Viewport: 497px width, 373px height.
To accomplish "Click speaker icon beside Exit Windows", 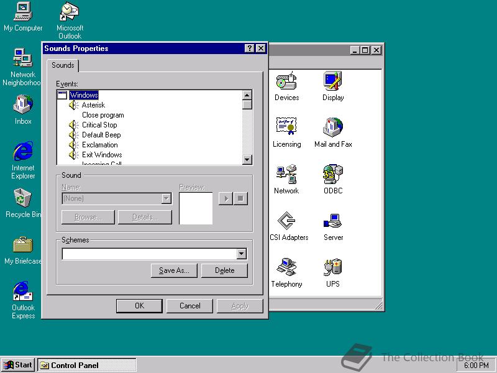I will tap(74, 155).
